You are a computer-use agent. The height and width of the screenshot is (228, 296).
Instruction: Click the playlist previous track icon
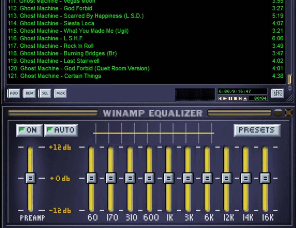220,99
